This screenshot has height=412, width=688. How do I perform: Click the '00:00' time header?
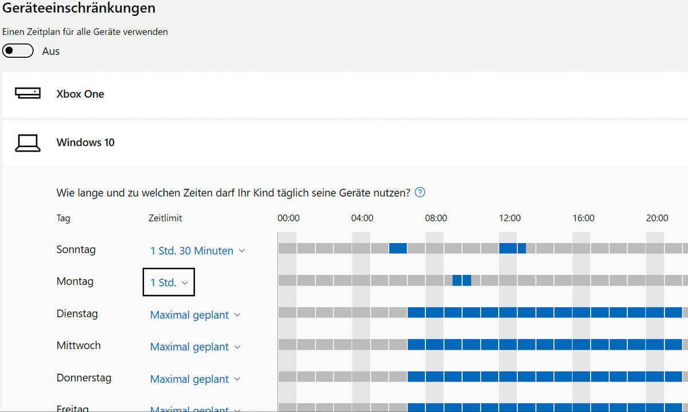[x=288, y=218]
